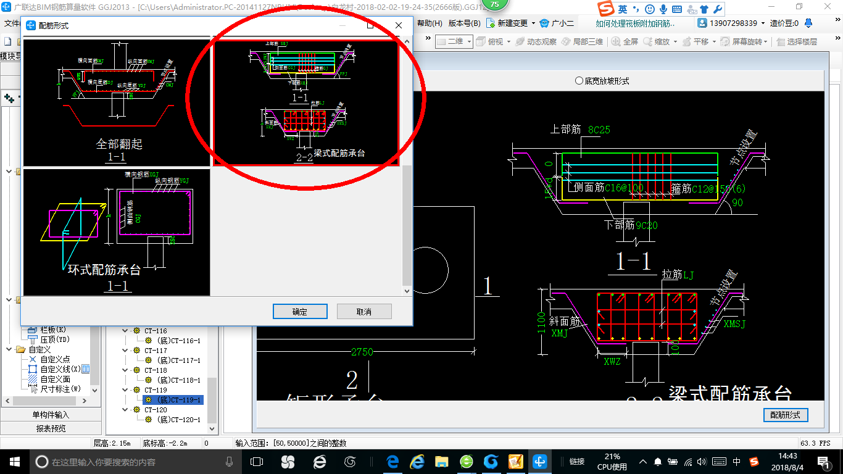Viewport: 843px width, 474px height.
Task: Select the (底)CT-119-1 component
Action: click(x=178, y=400)
